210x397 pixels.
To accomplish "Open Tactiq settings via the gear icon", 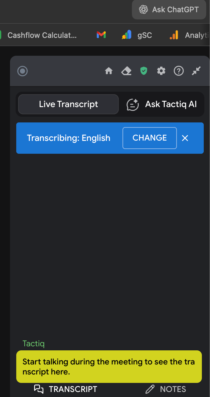I will coord(161,71).
